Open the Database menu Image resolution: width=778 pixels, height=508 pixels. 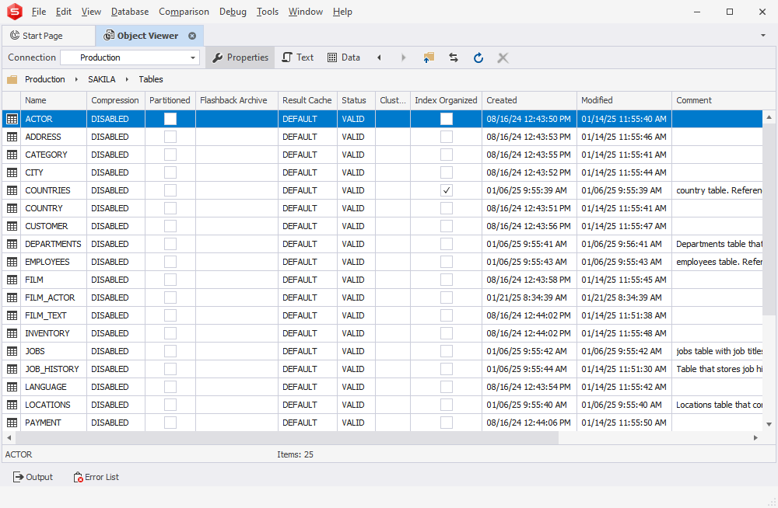[129, 11]
